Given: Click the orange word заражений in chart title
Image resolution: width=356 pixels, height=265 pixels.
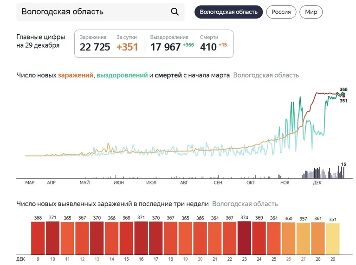Looking at the screenshot, I should point(76,75).
